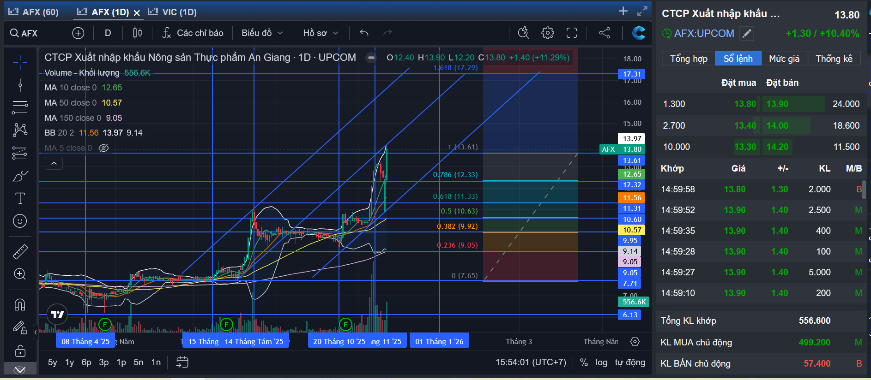Redo the chart action

click(387, 33)
